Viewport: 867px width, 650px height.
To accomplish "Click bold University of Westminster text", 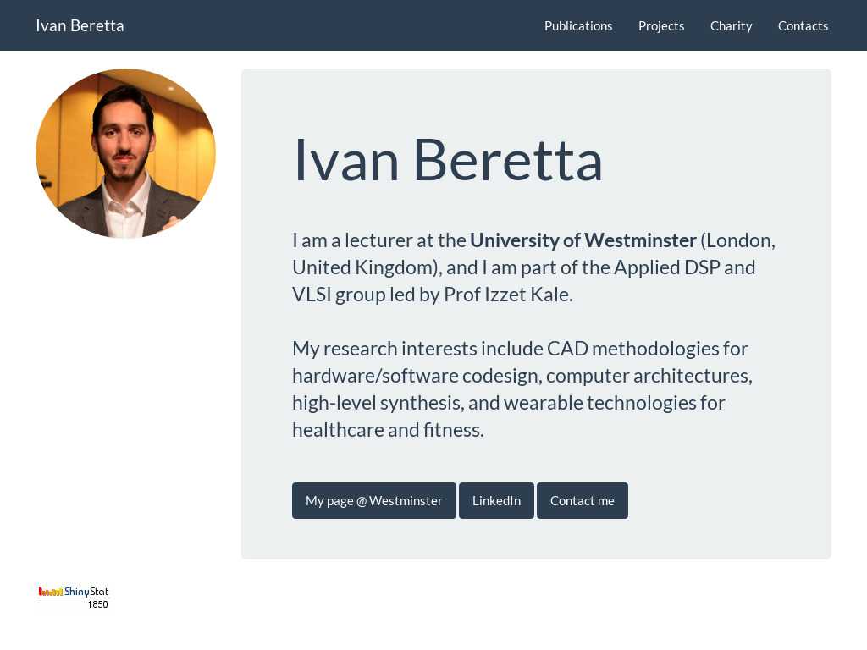I will (583, 240).
